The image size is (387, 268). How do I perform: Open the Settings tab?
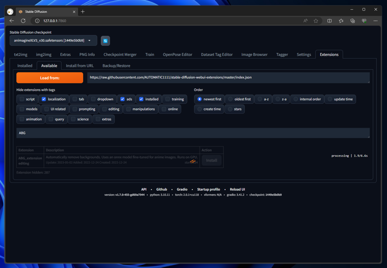pyautogui.click(x=304, y=54)
